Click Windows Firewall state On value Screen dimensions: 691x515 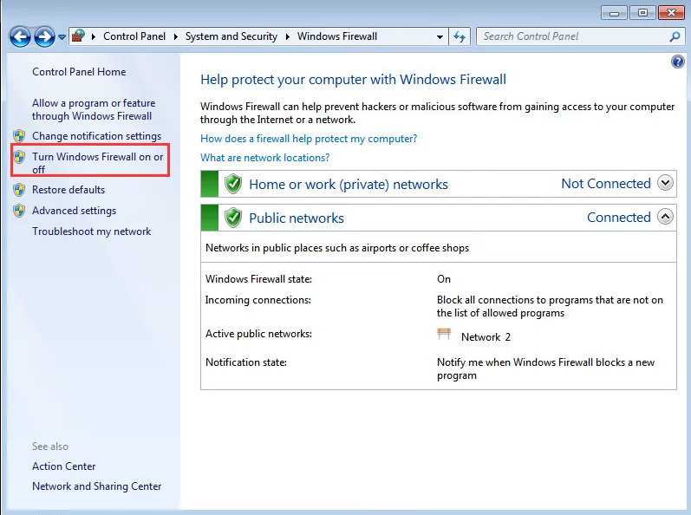444,279
